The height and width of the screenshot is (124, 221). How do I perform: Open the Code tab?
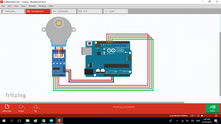click(x=116, y=11)
